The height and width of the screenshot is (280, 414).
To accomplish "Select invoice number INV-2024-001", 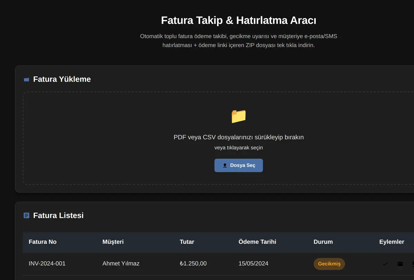I will point(47,263).
